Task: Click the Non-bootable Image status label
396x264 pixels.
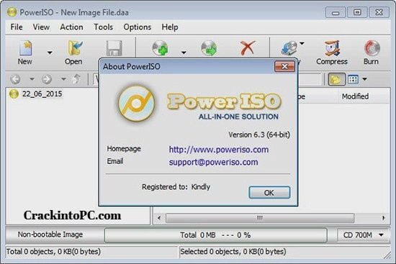Action: (50, 235)
